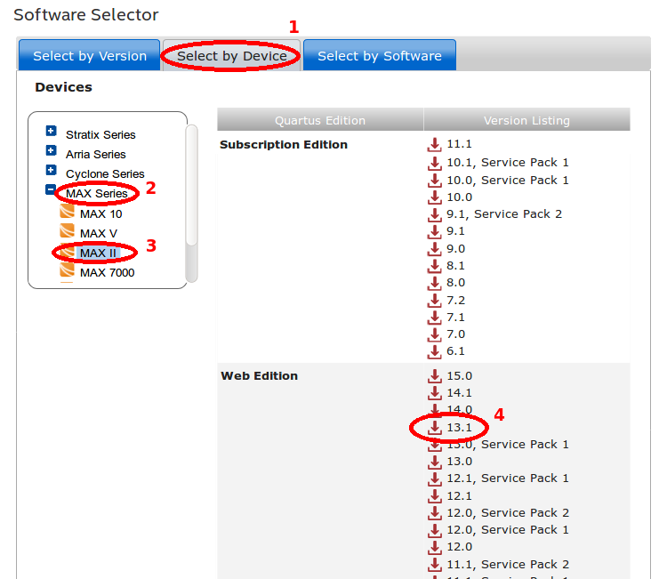The image size is (667, 579).
Task: Select MAX 10 in device tree
Action: click(100, 214)
